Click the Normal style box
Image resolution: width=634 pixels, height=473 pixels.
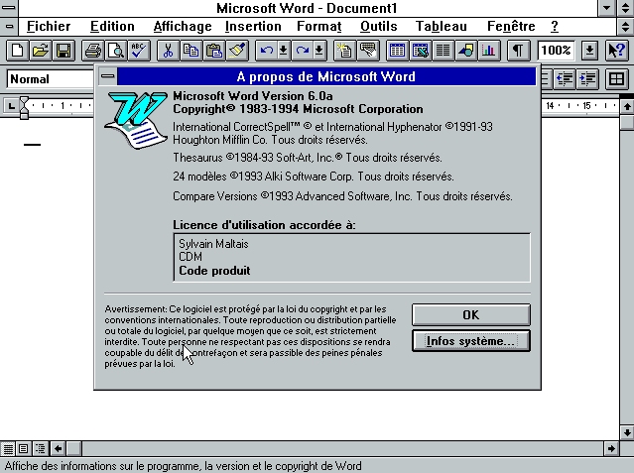coord(51,79)
